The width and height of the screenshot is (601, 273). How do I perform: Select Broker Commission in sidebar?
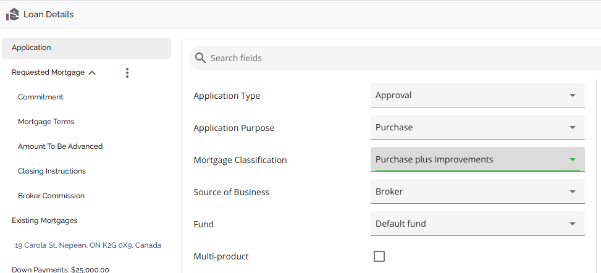click(51, 196)
